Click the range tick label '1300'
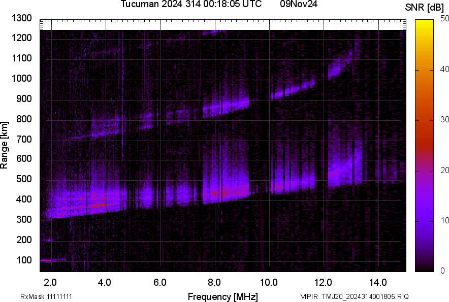 [x=21, y=18]
